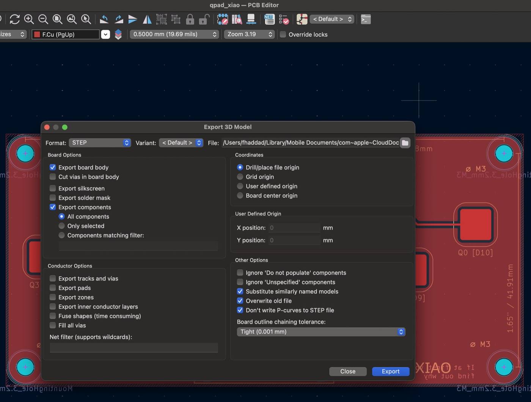Click the Net filter input field

(x=134, y=348)
